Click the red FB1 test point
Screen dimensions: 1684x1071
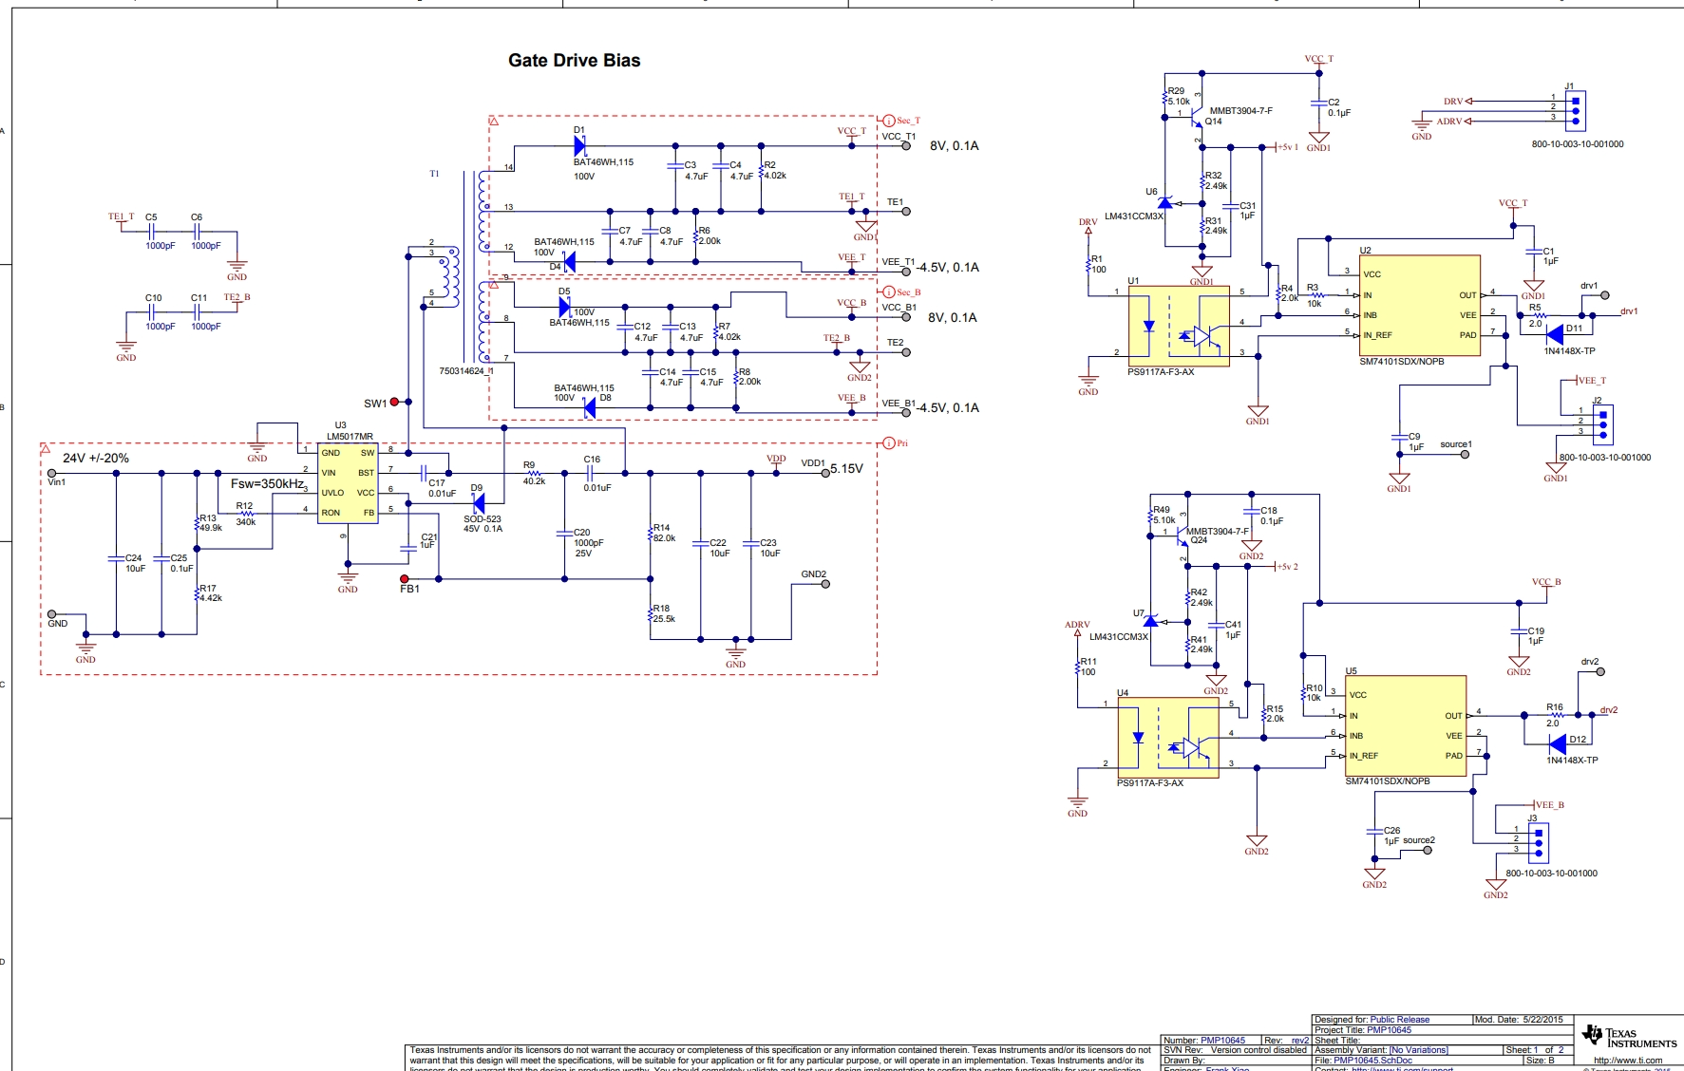point(405,578)
